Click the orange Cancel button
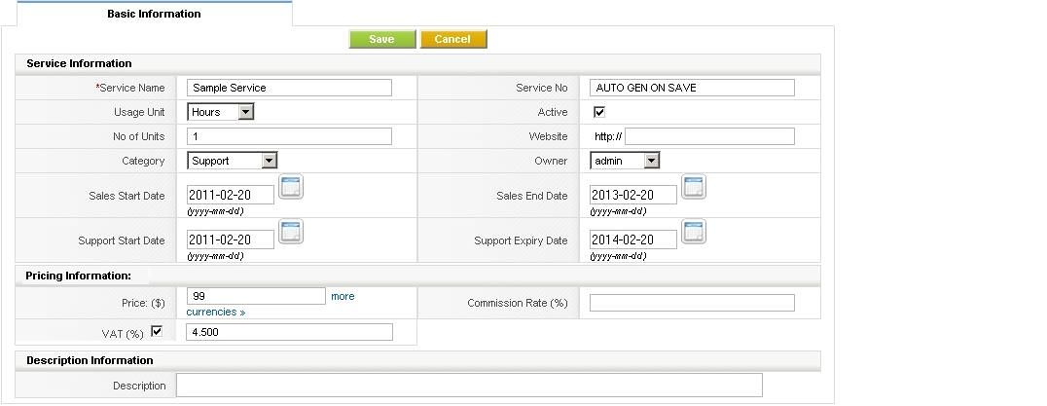This screenshot has height=406, width=1047. pyautogui.click(x=453, y=39)
